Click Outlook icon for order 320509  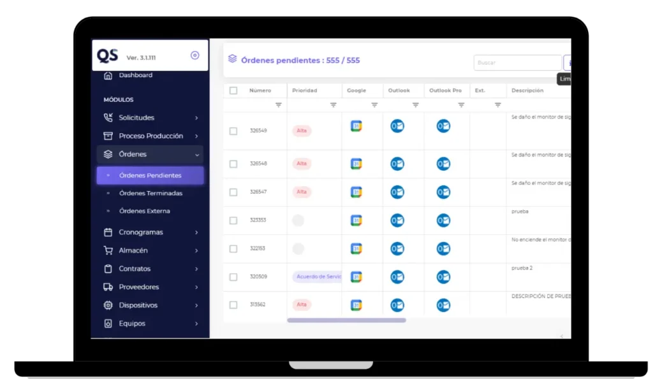click(x=397, y=277)
